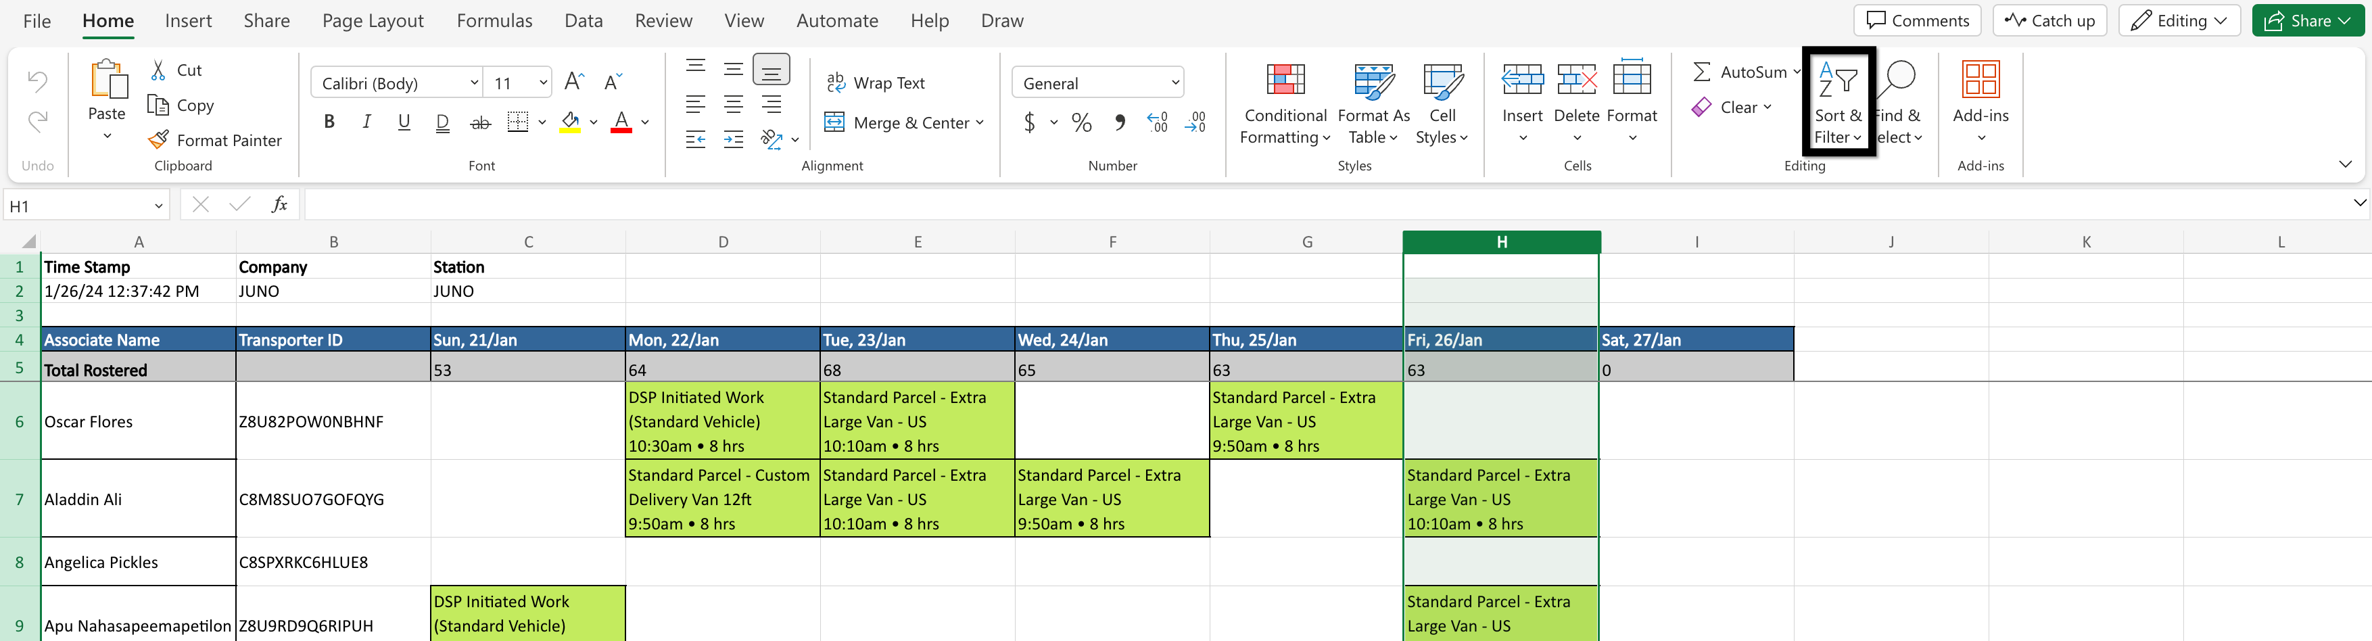This screenshot has width=2372, height=641.
Task: Click the Decrease Indent icon
Action: point(695,140)
